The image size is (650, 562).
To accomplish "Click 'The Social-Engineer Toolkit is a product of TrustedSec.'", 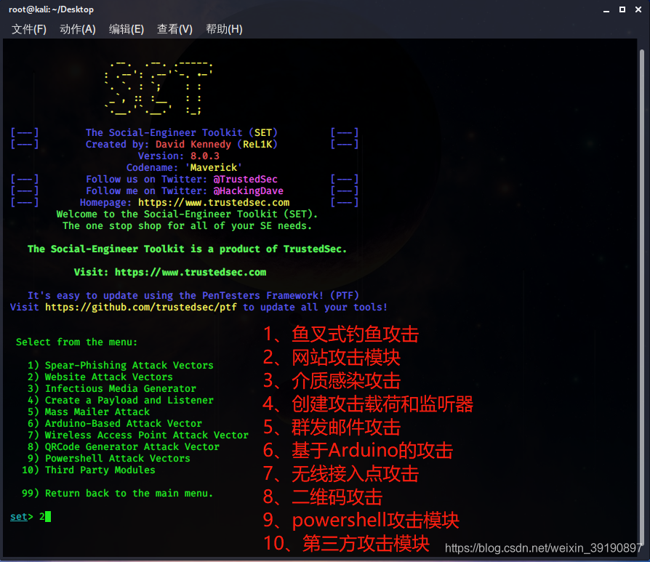I will (x=188, y=249).
